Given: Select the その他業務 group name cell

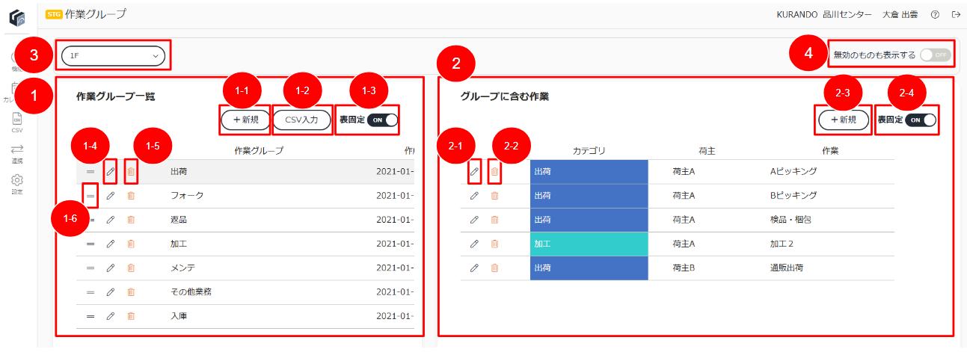Looking at the screenshot, I should pos(191,291).
